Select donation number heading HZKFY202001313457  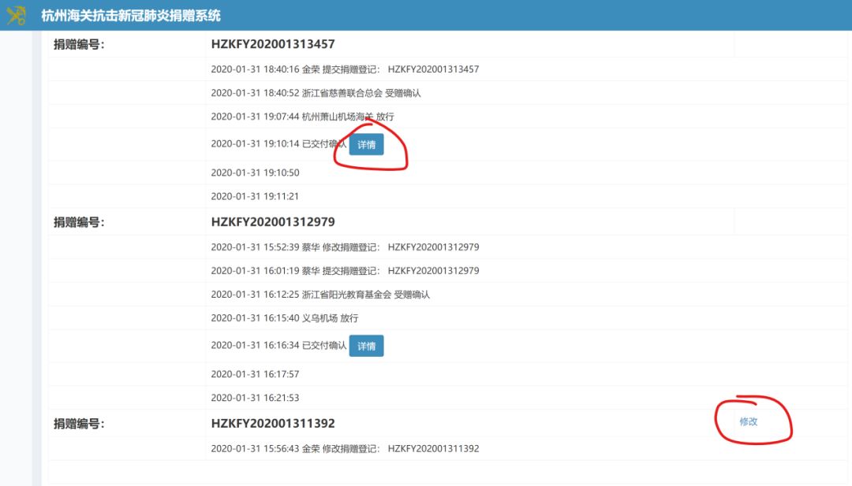(273, 45)
